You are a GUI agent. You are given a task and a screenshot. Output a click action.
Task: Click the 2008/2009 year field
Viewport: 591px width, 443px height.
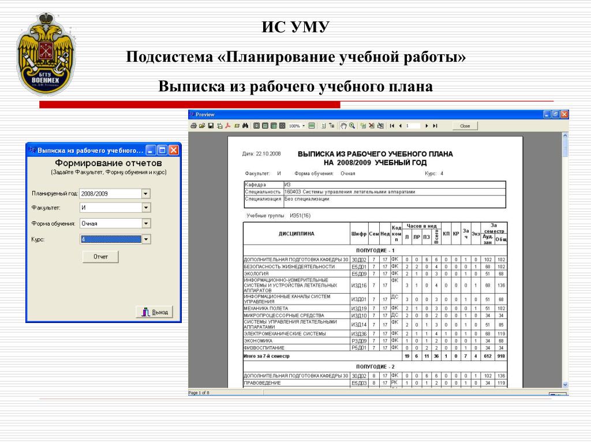110,194
